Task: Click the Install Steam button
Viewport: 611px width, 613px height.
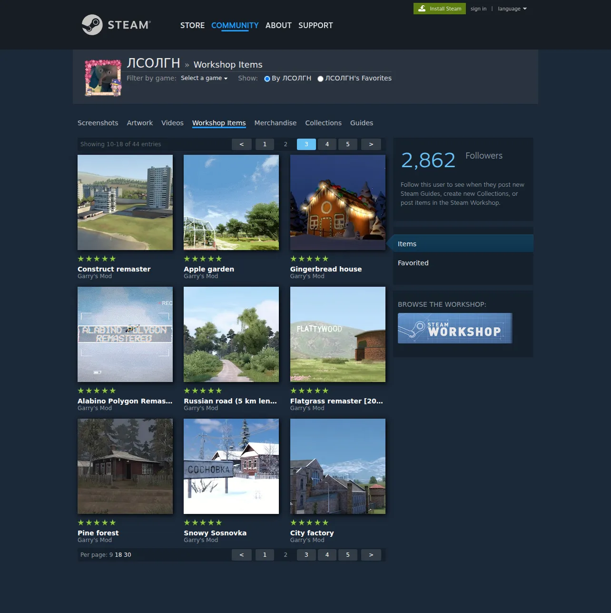Action: [440, 9]
